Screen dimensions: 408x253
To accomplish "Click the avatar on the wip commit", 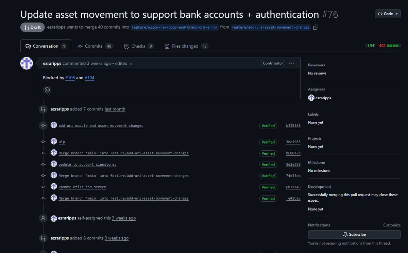I will coord(54,141).
